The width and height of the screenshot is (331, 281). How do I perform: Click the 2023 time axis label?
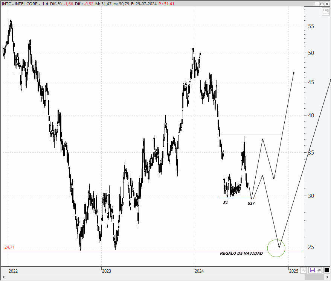coord(107,271)
